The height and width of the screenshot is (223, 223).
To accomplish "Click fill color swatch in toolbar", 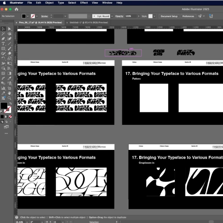I will 4,106.
